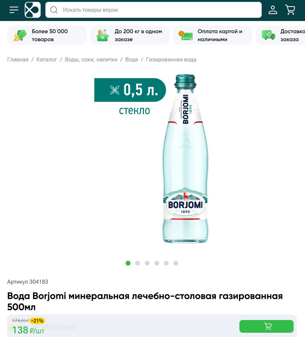Open 'Вода' breadcrumb link
This screenshot has height=337, width=305.
132,60
